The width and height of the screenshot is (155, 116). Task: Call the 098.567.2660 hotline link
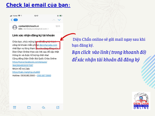(x=44, y=76)
